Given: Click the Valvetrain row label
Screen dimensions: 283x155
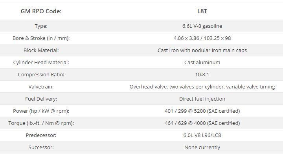Looking at the screenshot, I should click(x=41, y=87).
